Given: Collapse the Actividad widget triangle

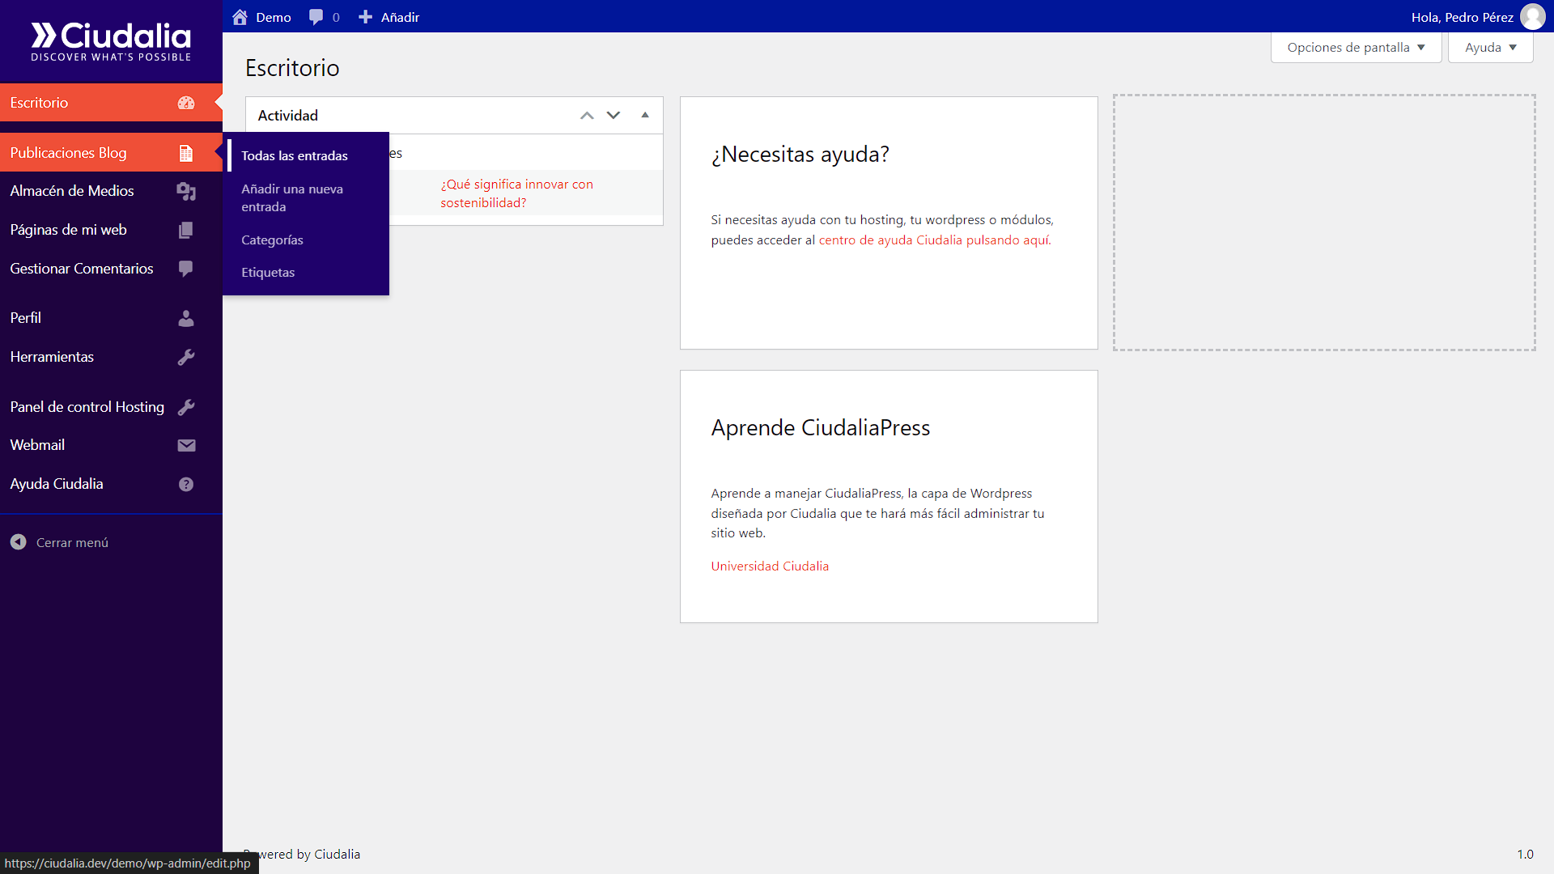Looking at the screenshot, I should (x=645, y=115).
